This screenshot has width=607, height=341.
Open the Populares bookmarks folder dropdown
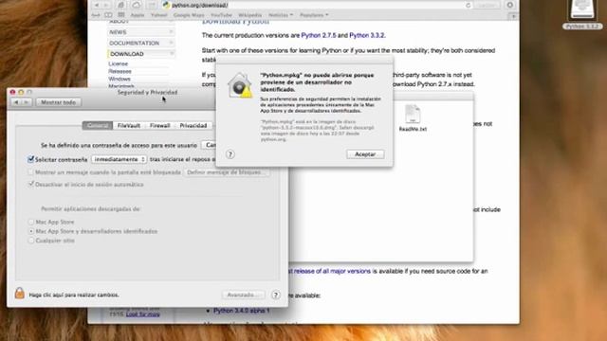tap(314, 15)
